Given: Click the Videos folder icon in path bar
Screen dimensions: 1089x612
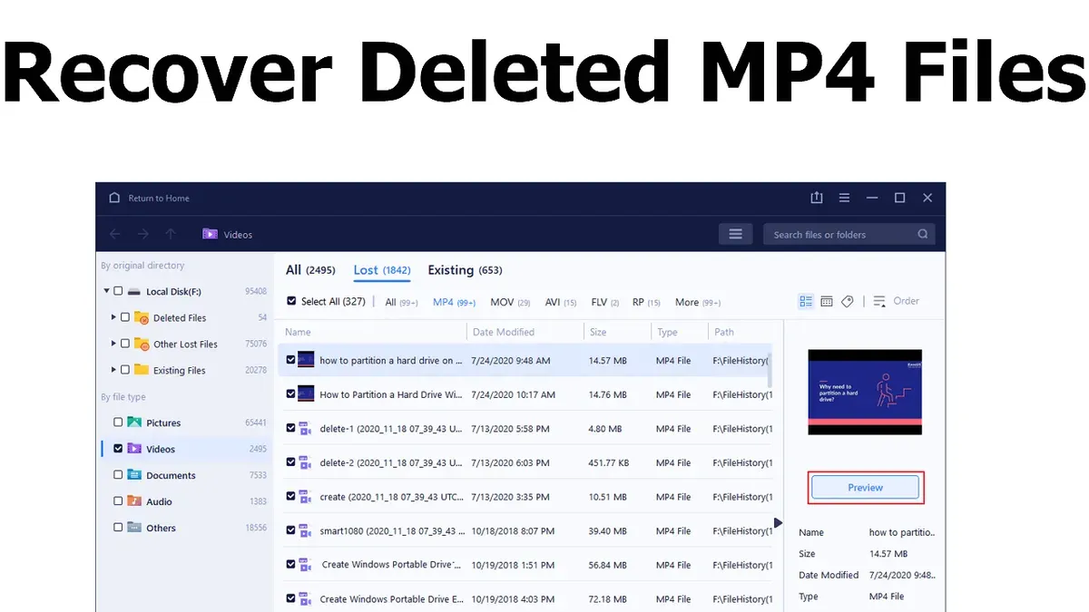Looking at the screenshot, I should click(x=210, y=234).
